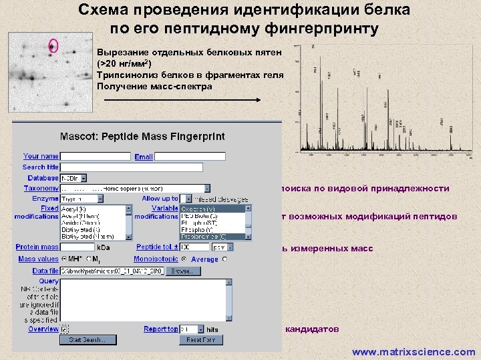481x360 pixels.
Task: Click the Report top link
Action: coord(161,329)
